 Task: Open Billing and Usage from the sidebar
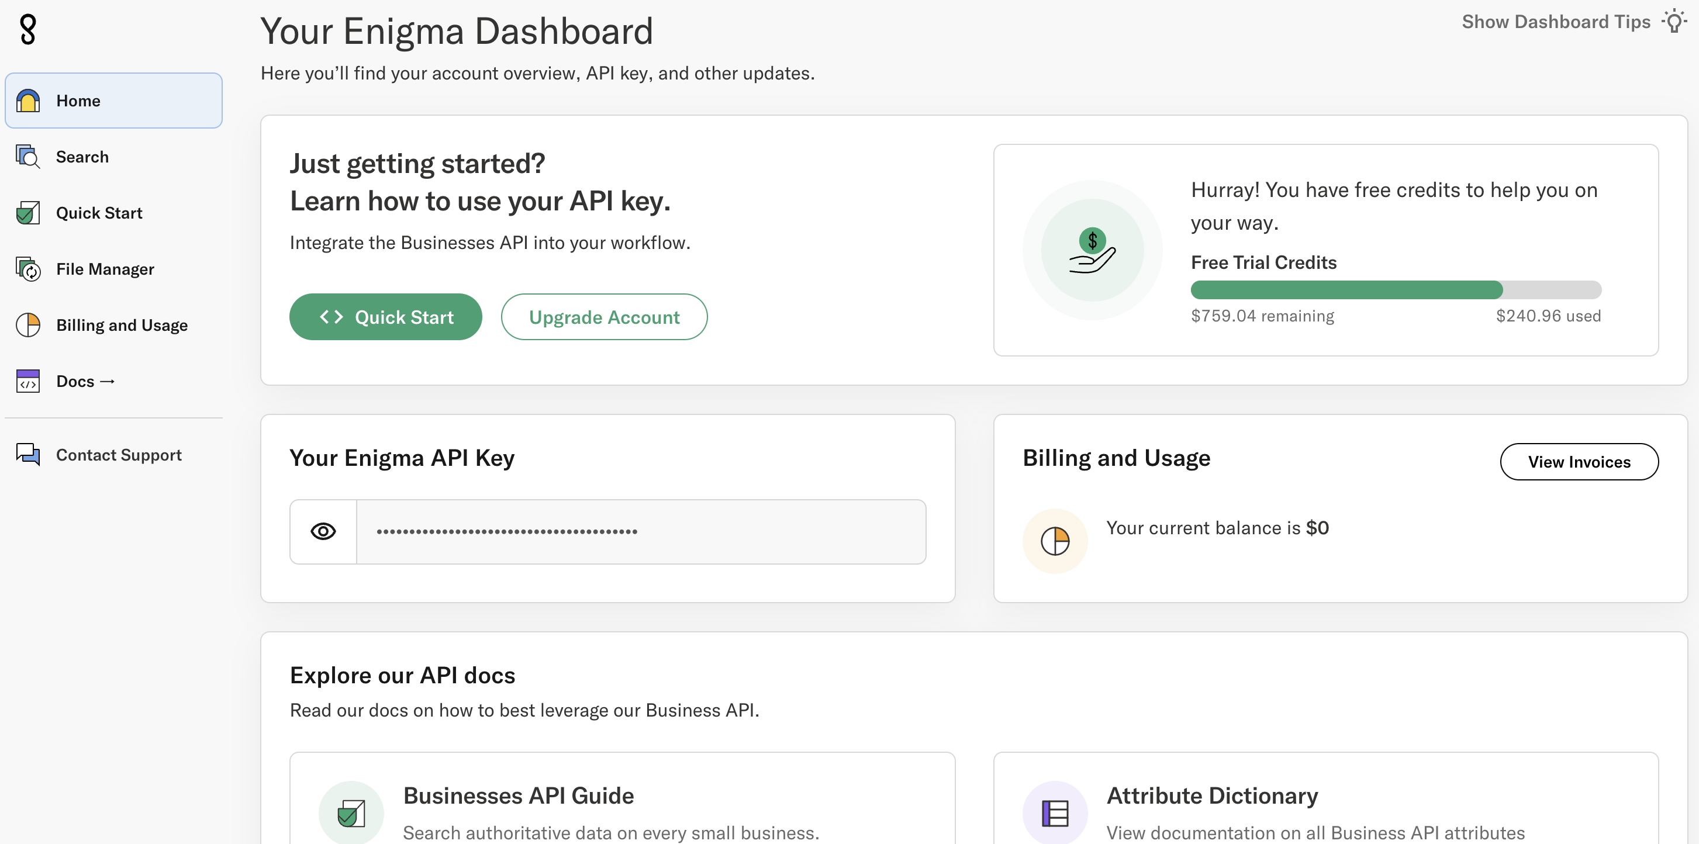[x=122, y=324]
